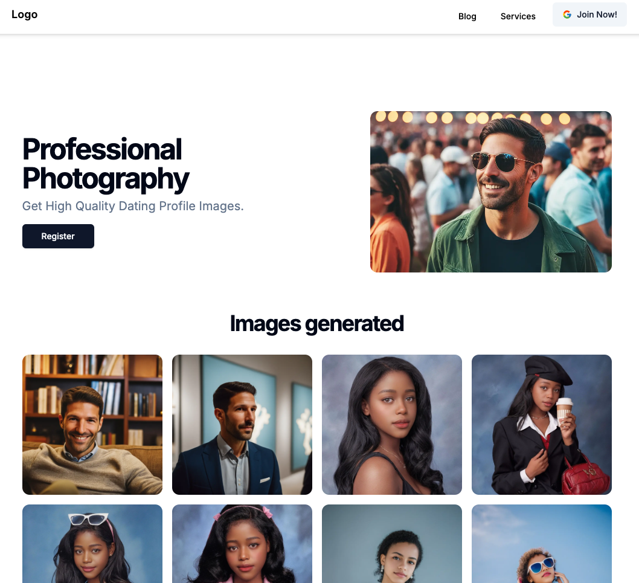Open the portrait of woman with long wavy hair
This screenshot has width=639, height=583.
click(x=392, y=425)
